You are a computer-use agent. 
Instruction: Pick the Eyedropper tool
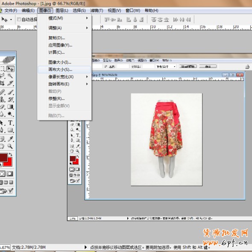coord(10,139)
